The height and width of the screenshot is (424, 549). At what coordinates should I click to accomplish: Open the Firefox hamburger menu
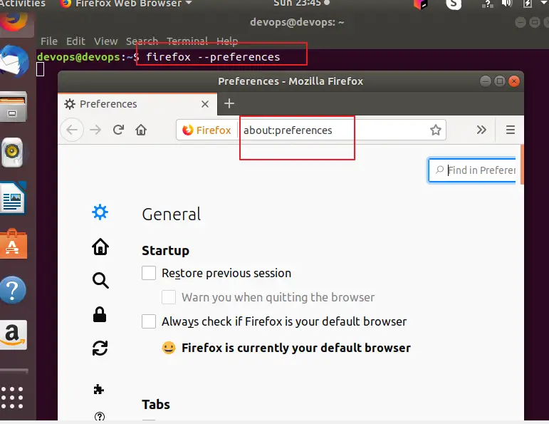pos(510,130)
